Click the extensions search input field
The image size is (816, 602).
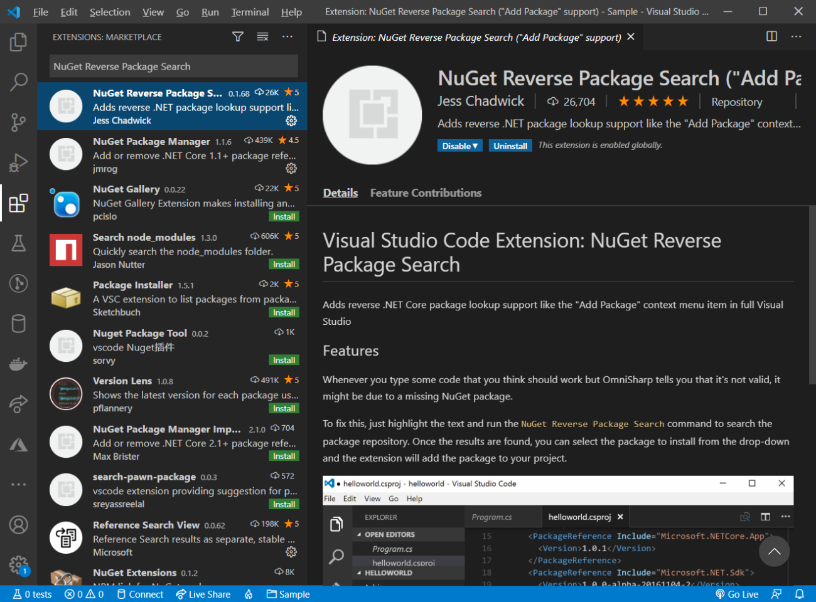click(x=174, y=66)
